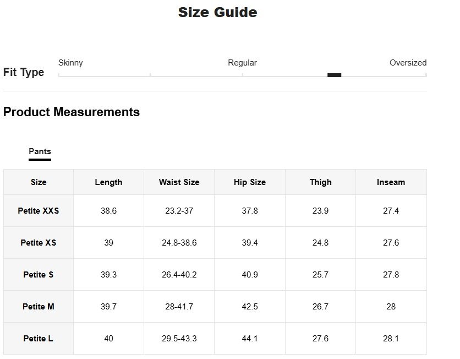This screenshot has width=460, height=359.
Task: Click the Length column header
Action: [x=108, y=182]
